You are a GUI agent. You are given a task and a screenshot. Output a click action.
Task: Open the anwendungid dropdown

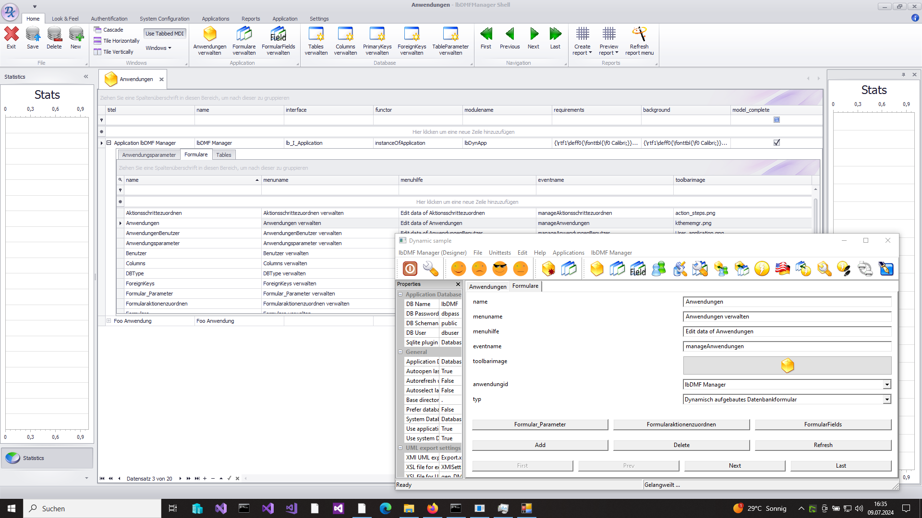[887, 385]
